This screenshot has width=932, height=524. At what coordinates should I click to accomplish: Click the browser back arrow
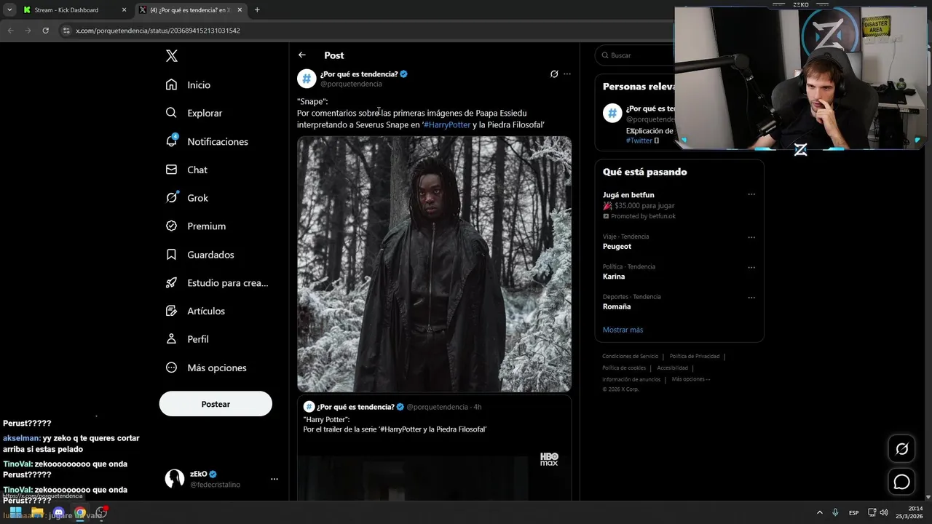(10, 31)
